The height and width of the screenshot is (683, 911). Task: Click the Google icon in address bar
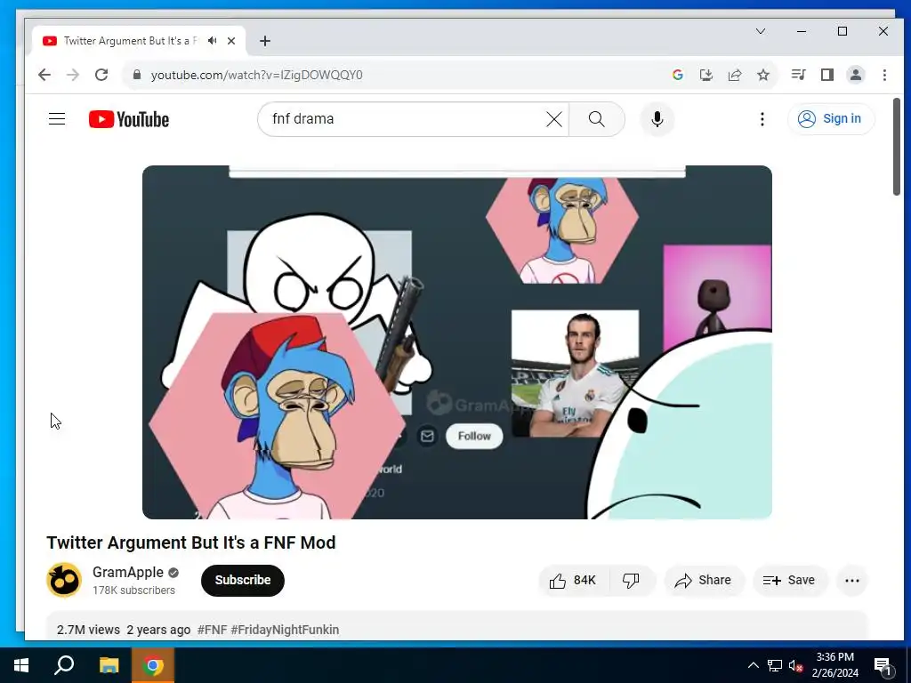[677, 75]
